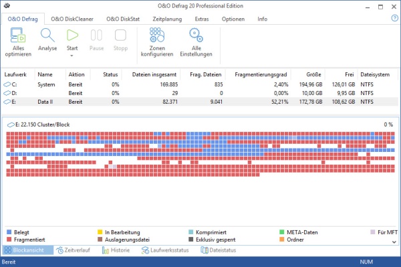Open help via the question mark icon
Viewport: 401px width, 267px height.
pyautogui.click(x=394, y=18)
